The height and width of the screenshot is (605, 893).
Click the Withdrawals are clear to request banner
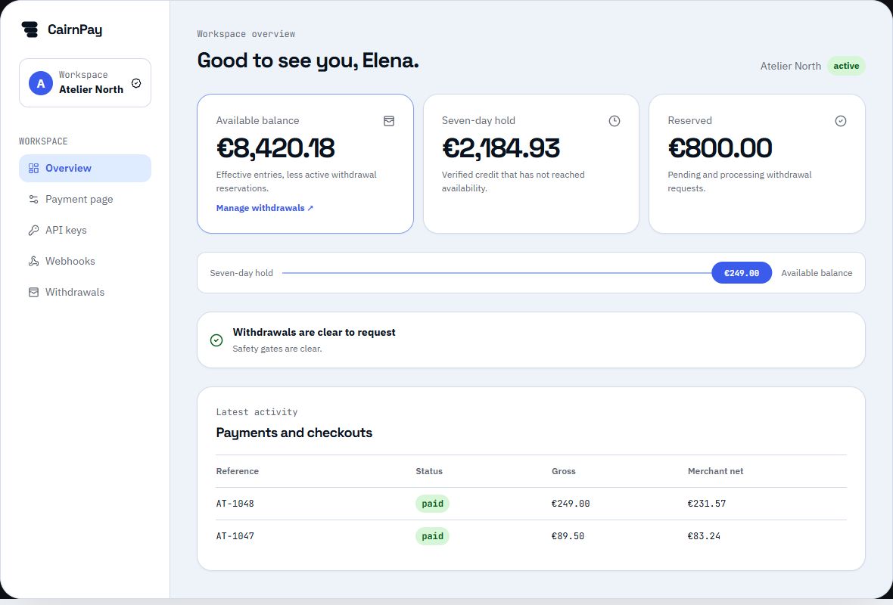tap(531, 340)
